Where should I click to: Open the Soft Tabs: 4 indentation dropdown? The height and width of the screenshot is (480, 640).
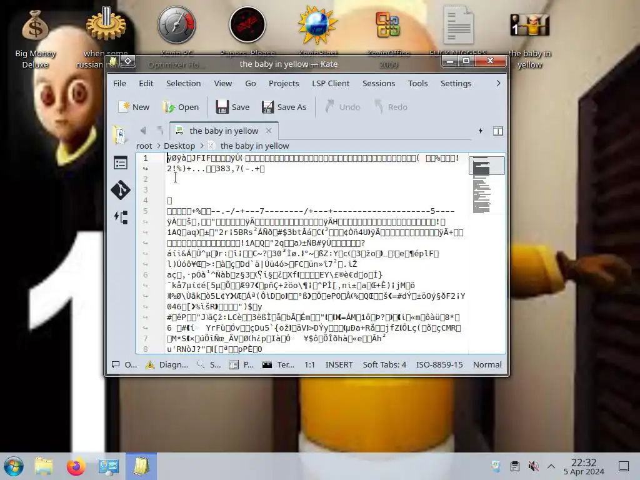[384, 364]
